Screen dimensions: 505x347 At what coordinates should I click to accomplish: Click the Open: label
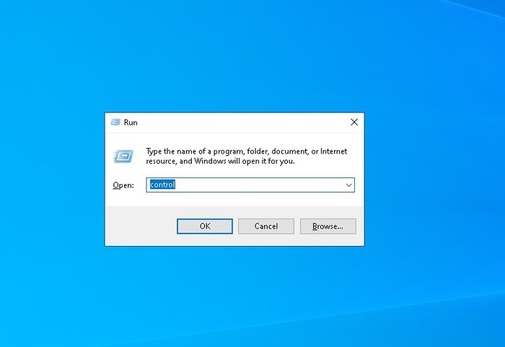(x=123, y=185)
